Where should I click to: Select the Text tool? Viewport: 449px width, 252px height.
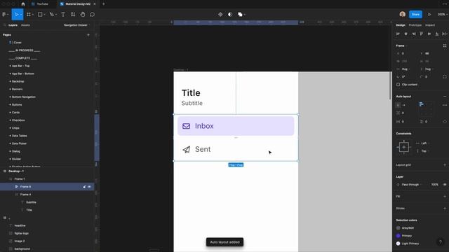pyautogui.click(x=63, y=14)
